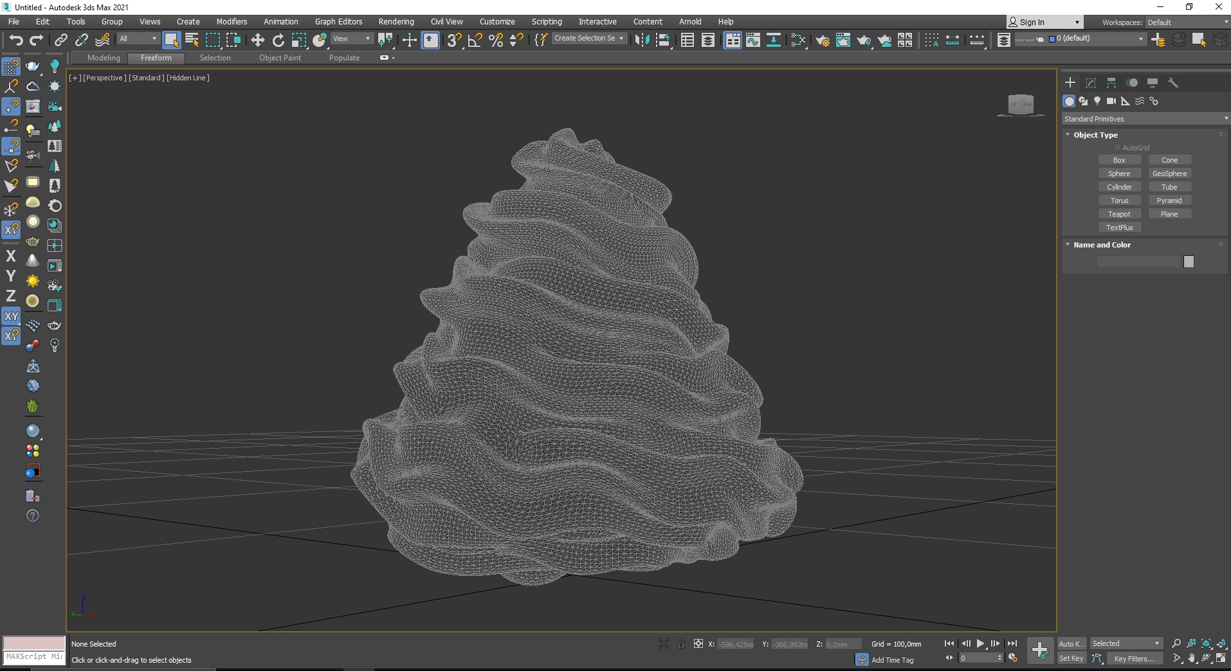This screenshot has width=1231, height=671.
Task: Open the selection filter 'All' dropdown
Action: 138,39
